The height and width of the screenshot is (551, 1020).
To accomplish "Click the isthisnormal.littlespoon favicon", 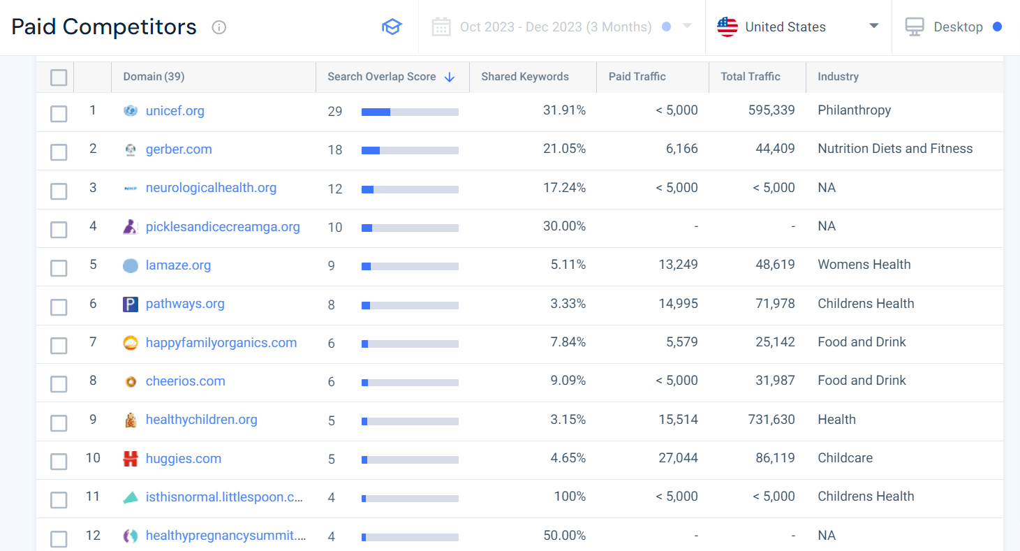I will 131,497.
